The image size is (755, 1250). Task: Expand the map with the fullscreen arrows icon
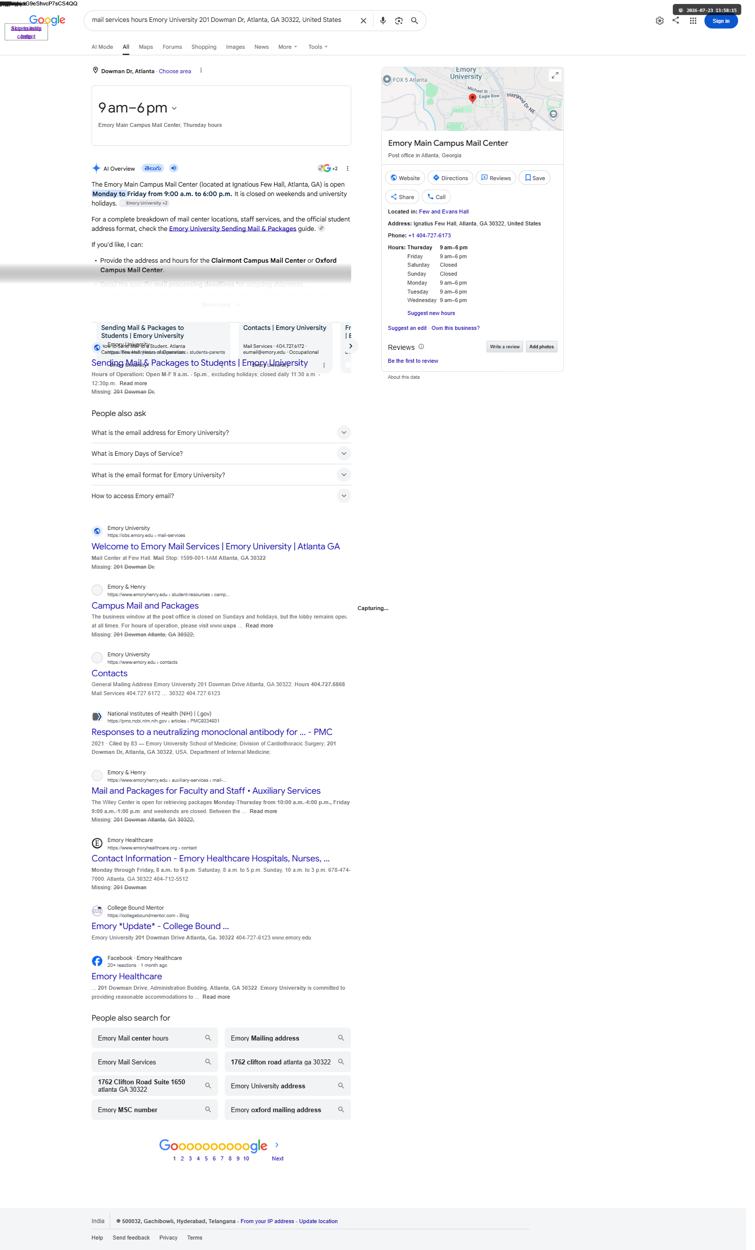point(555,75)
